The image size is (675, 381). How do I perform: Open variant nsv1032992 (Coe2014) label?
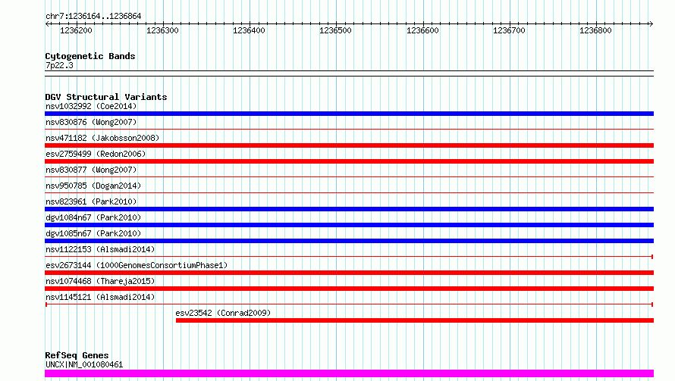(91, 106)
